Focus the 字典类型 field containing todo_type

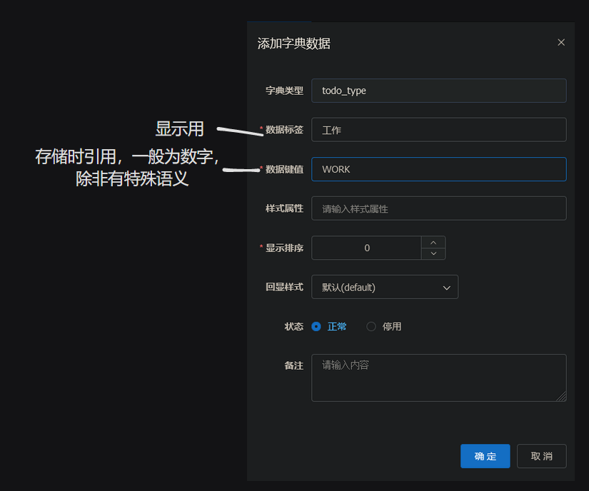(438, 91)
